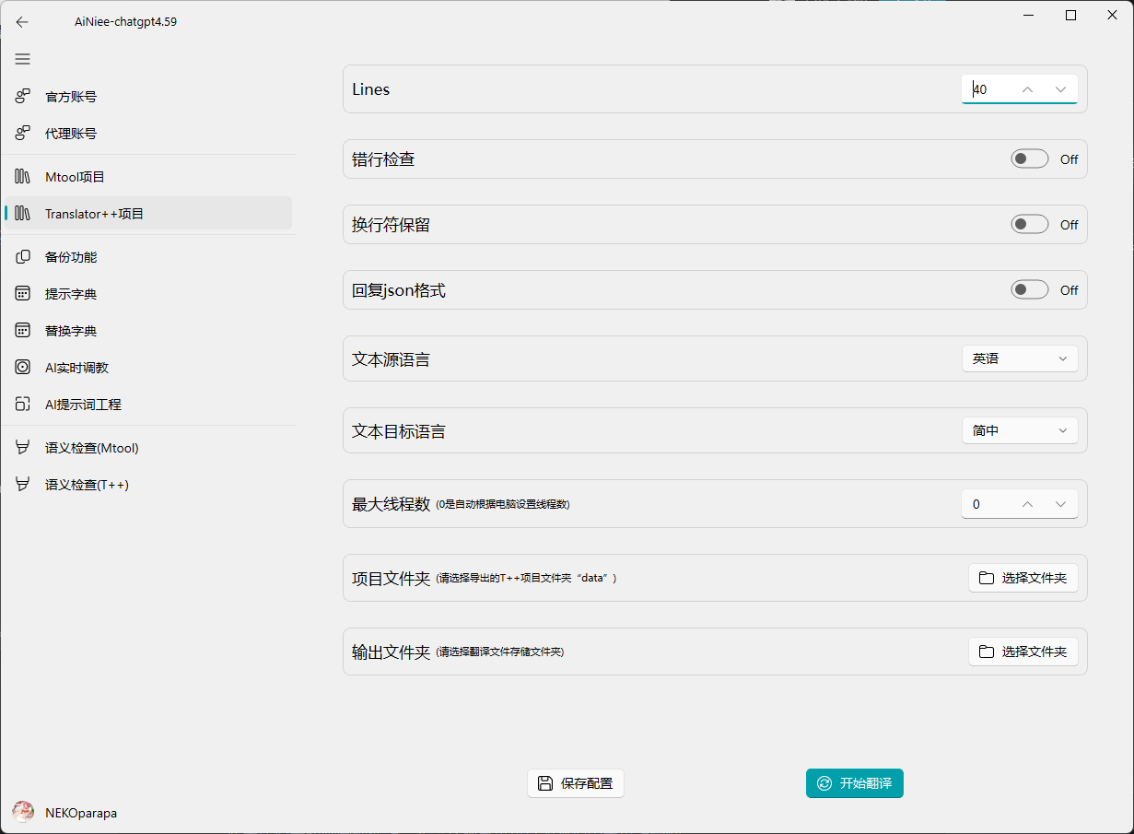Image resolution: width=1134 pixels, height=834 pixels.
Task: Click the 替换字典 calendar icon
Action: point(23,330)
